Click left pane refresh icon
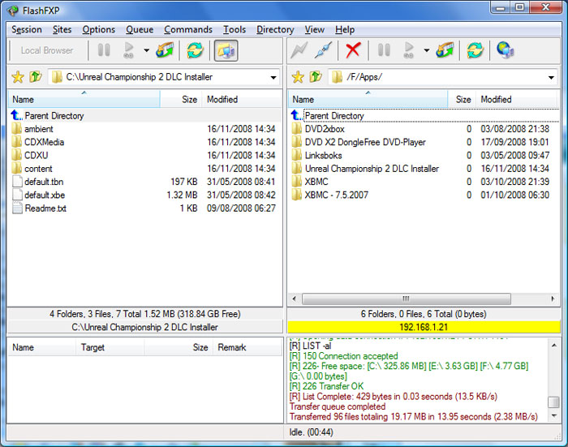 195,50
